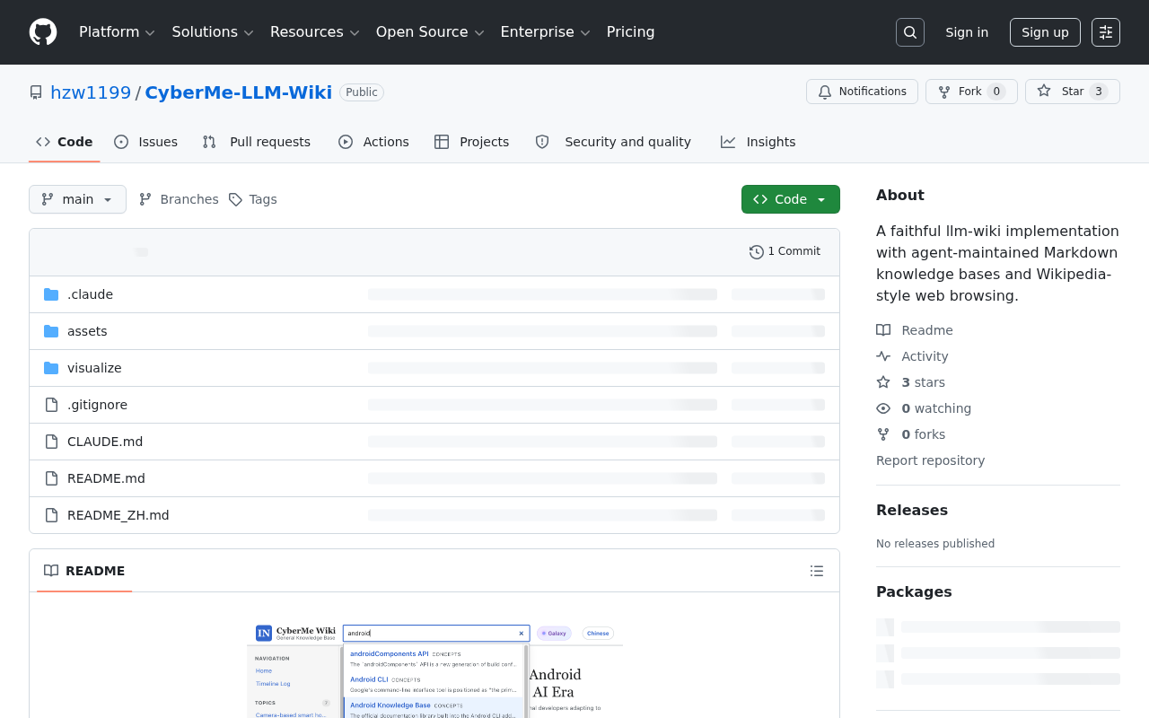View the 1 Commit history link
This screenshot has width=1149, height=718.
tap(785, 252)
